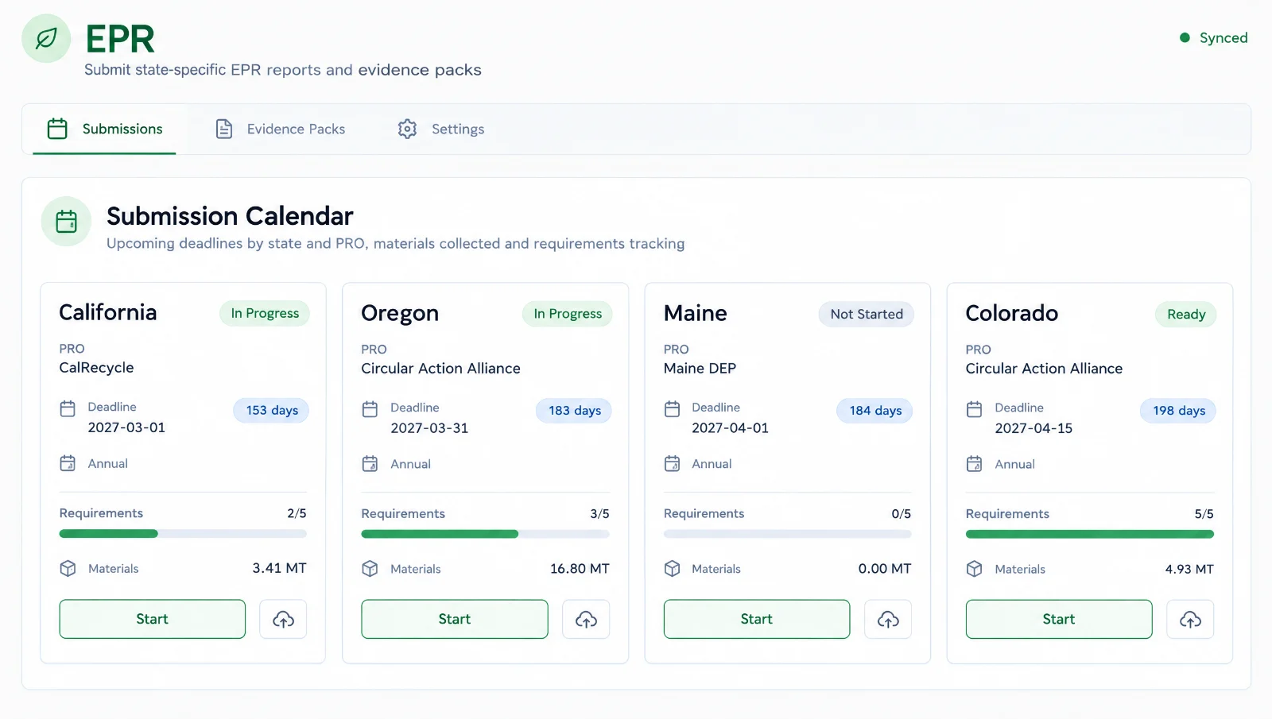Switch to the Evidence Packs tab
The height and width of the screenshot is (719, 1272).
pyautogui.click(x=280, y=129)
